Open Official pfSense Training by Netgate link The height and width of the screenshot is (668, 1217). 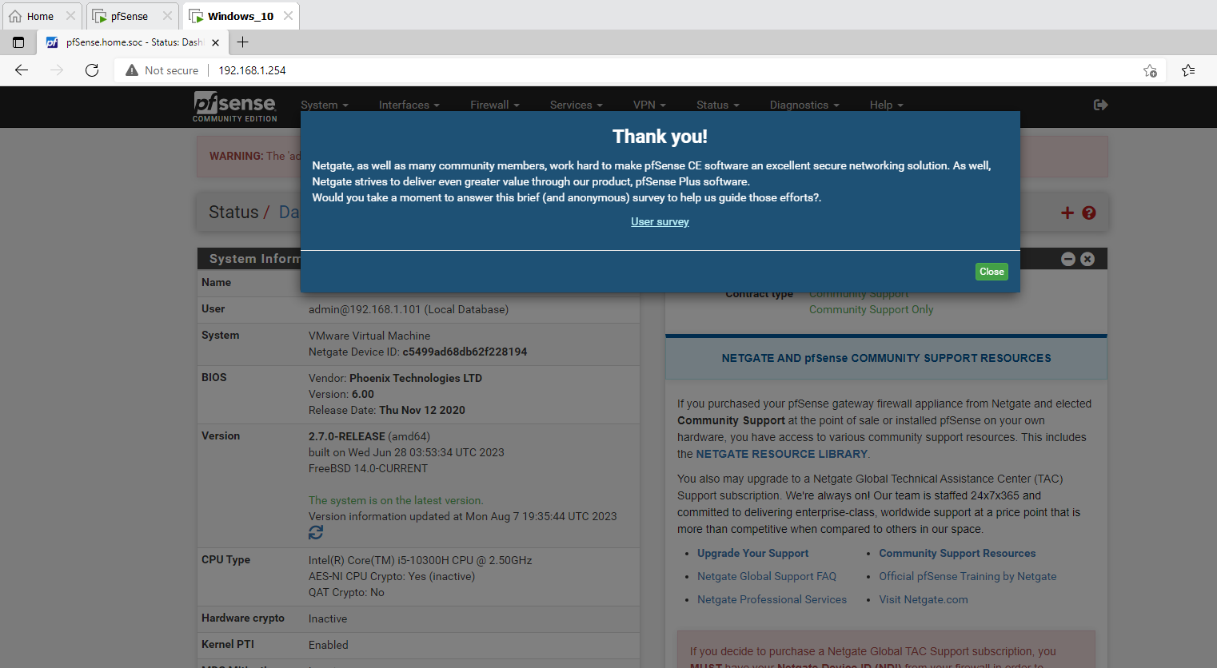[968, 576]
